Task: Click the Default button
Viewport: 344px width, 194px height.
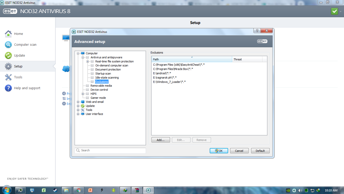Action: [x=260, y=151]
